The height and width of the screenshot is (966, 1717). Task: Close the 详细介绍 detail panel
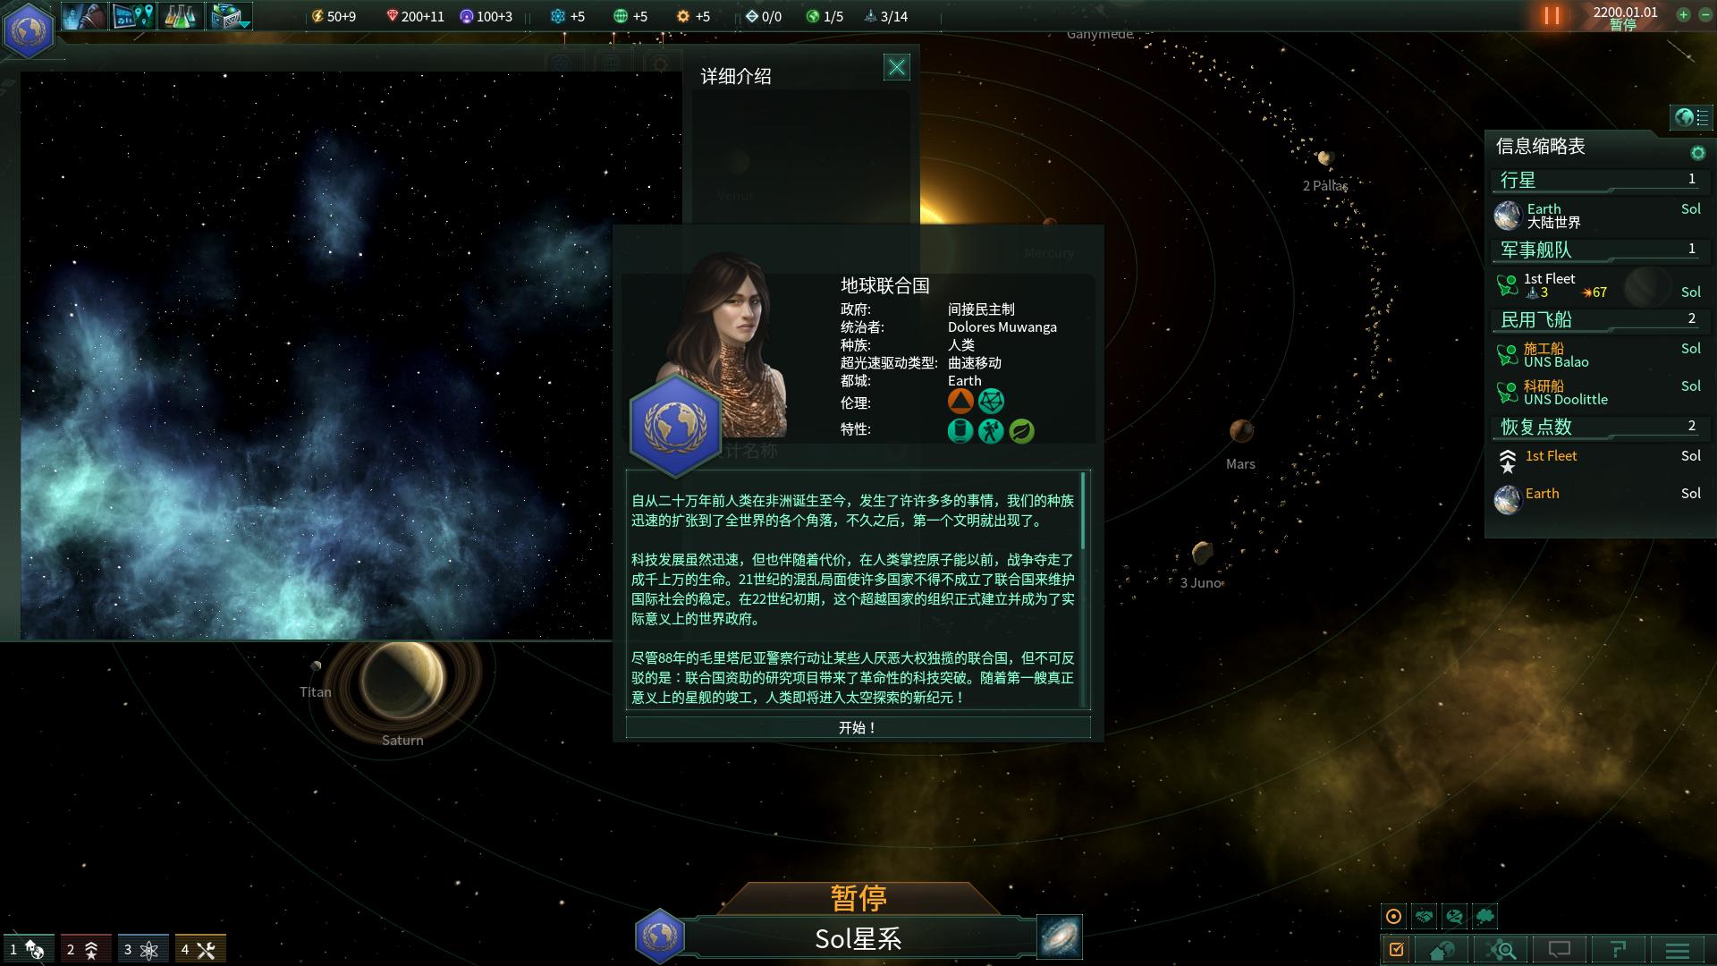896,66
